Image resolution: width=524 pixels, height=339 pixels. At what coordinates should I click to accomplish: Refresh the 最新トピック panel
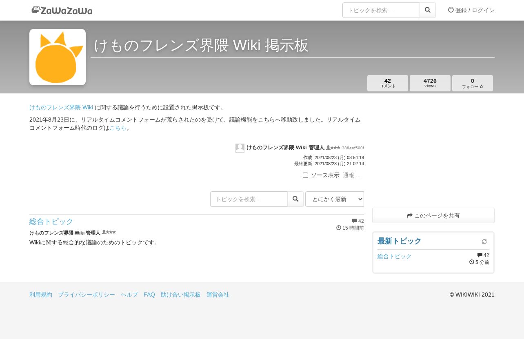(484, 242)
